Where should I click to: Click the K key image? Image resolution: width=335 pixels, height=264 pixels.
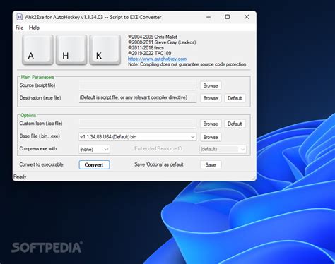(105, 49)
